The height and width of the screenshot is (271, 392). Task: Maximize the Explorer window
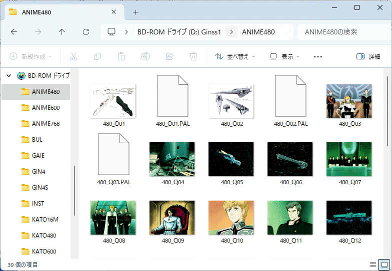point(357,8)
